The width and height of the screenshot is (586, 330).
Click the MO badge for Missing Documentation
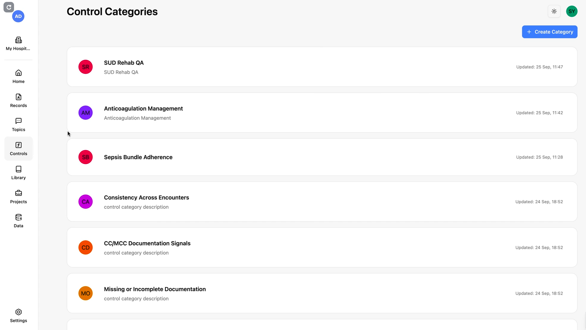[85, 293]
